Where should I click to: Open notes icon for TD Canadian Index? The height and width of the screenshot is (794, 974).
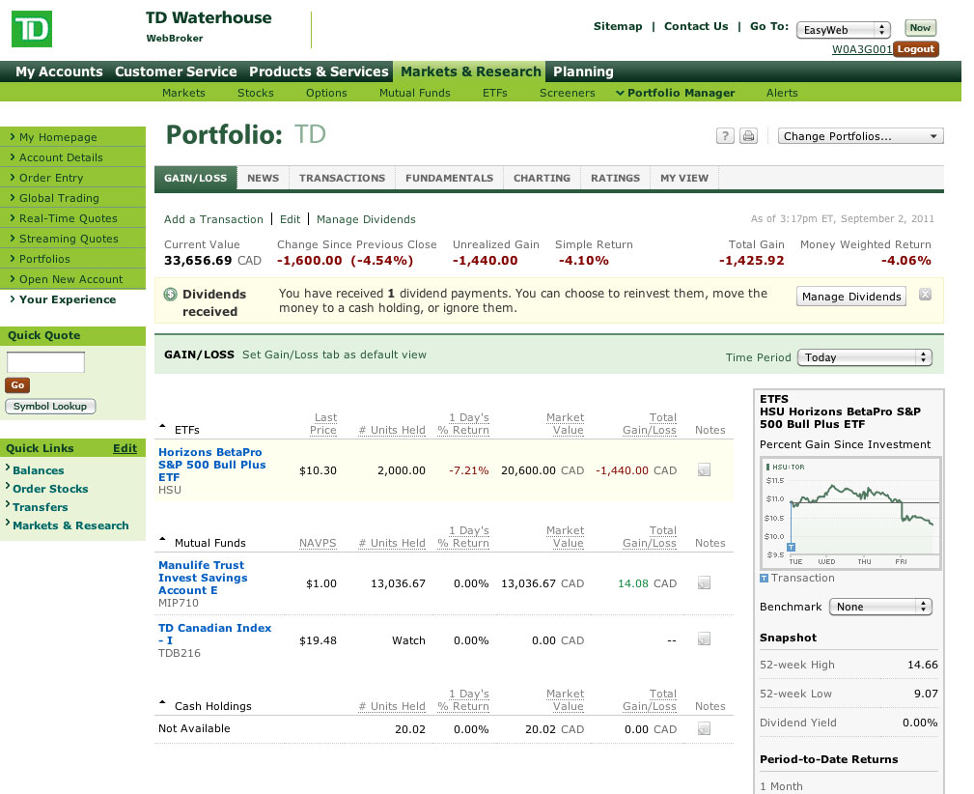click(x=704, y=639)
